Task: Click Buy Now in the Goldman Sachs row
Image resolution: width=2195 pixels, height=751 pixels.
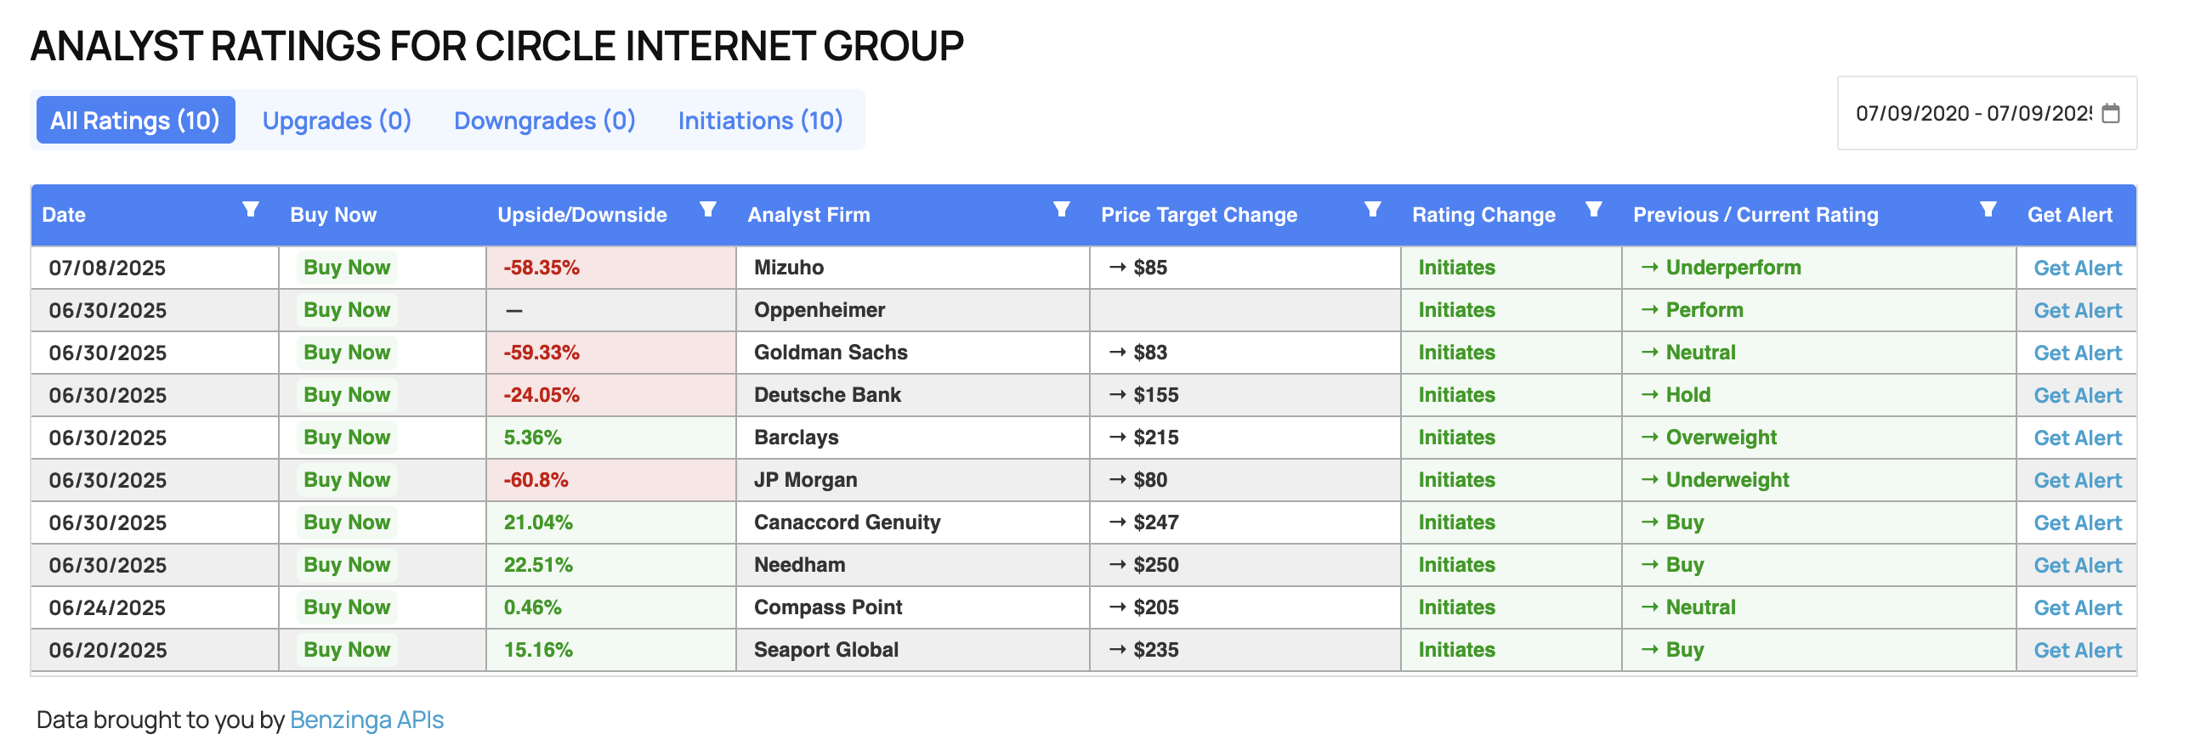Action: [347, 353]
